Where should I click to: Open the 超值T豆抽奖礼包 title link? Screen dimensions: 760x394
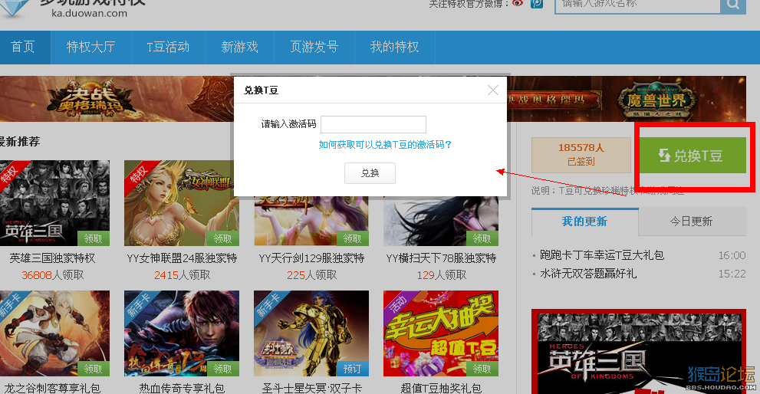441,388
